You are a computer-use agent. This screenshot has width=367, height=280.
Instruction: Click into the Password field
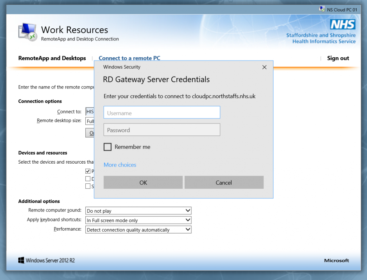pos(162,130)
